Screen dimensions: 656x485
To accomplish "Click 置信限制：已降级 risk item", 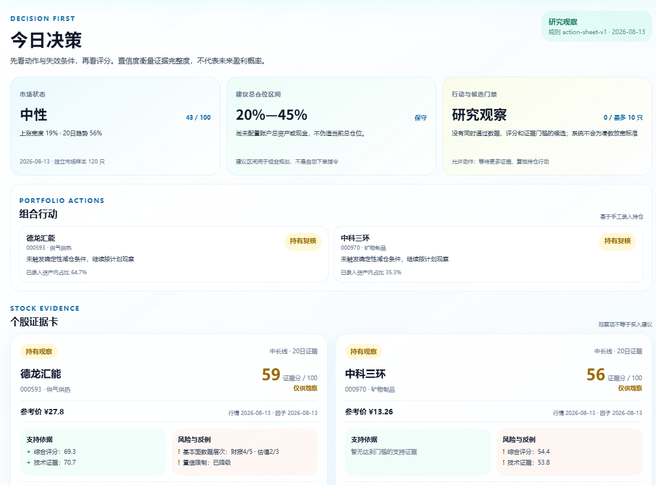I will pyautogui.click(x=204, y=462).
